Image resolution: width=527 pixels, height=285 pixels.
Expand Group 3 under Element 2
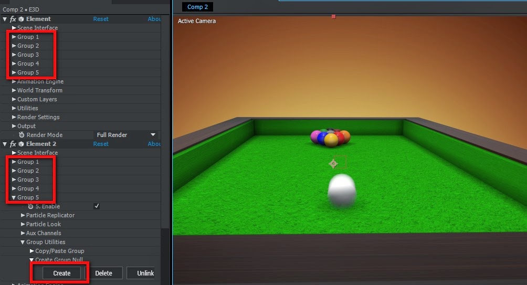click(14, 180)
